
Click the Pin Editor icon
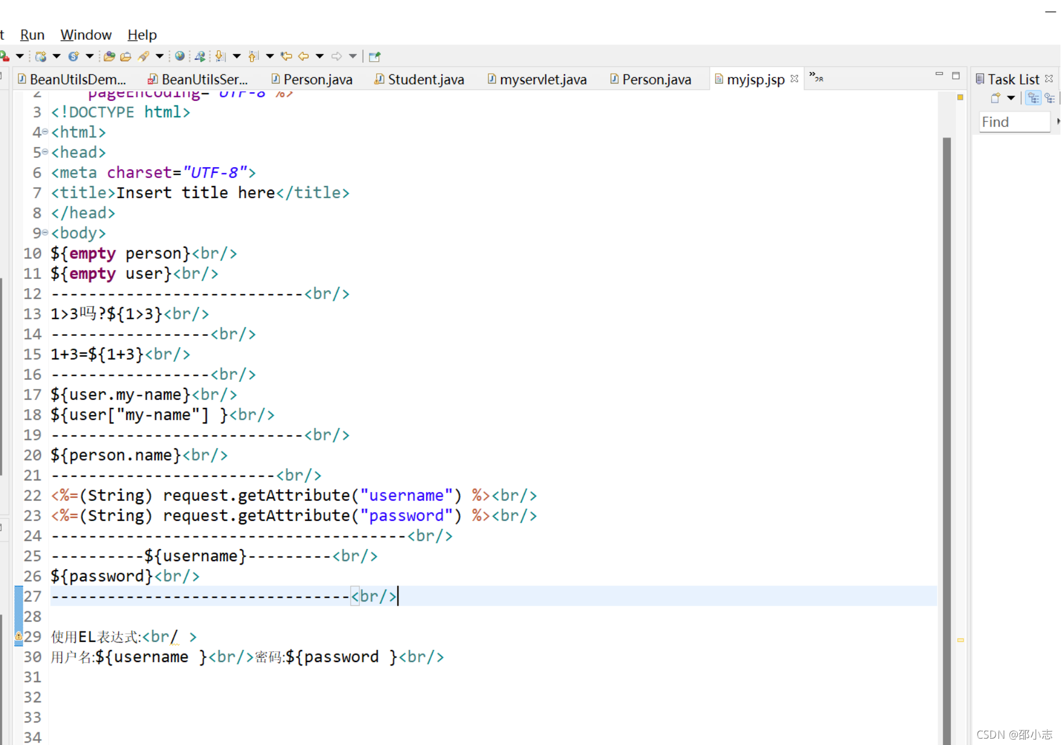pyautogui.click(x=375, y=56)
